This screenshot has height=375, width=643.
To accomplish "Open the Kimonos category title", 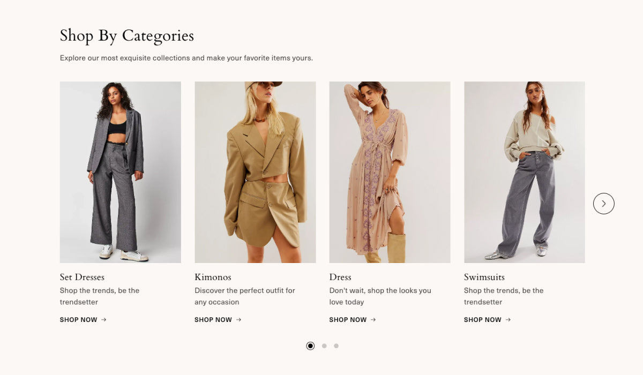I will 213,277.
